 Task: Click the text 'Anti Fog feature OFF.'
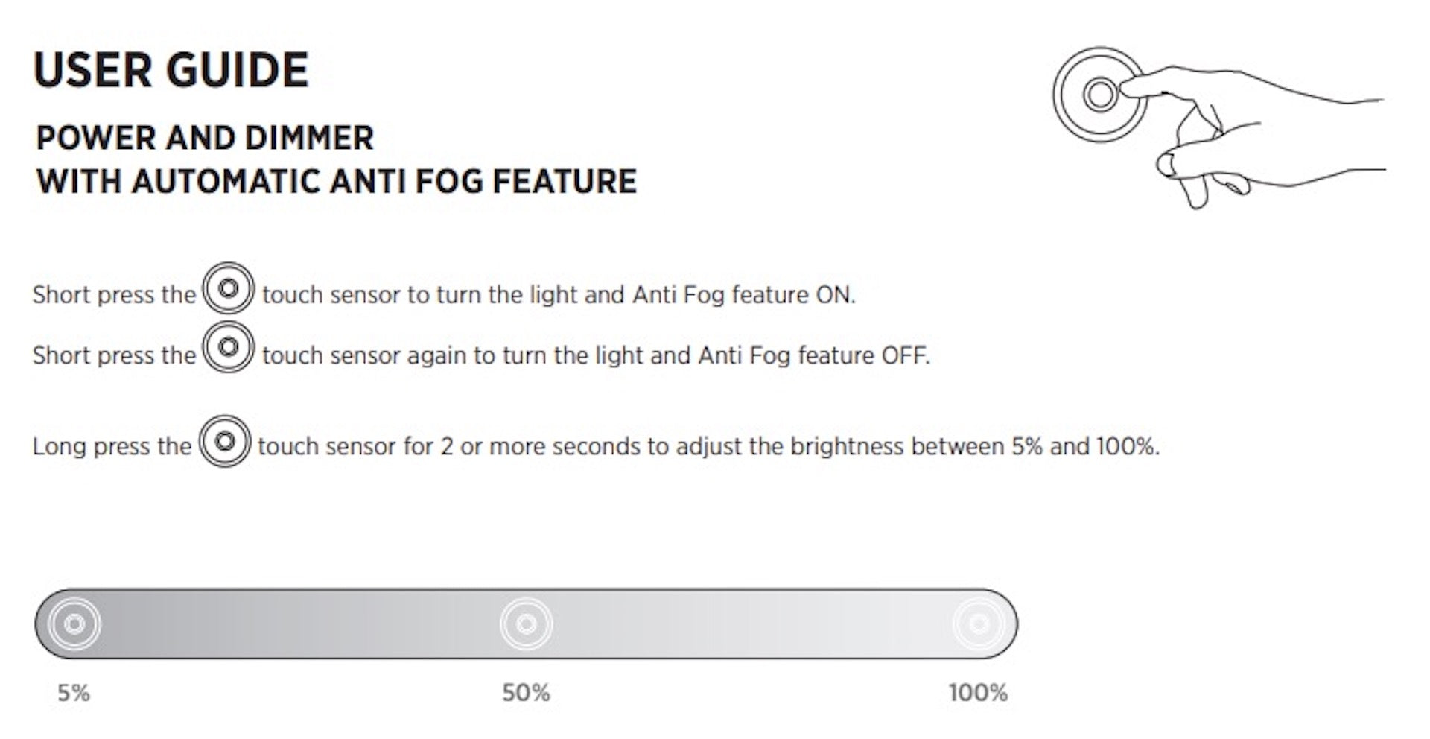pyautogui.click(x=814, y=355)
